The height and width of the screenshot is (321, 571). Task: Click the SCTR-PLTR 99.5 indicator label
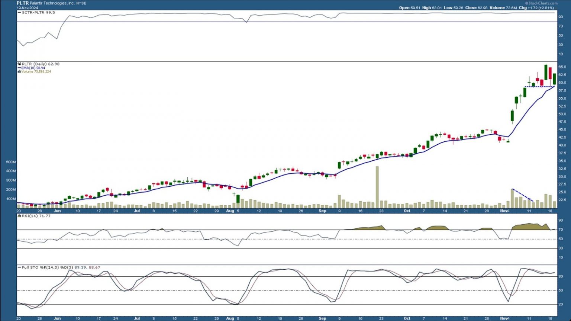[x=38, y=13]
